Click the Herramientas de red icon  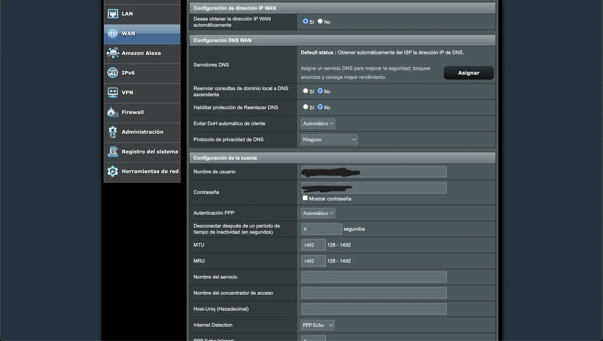(113, 171)
